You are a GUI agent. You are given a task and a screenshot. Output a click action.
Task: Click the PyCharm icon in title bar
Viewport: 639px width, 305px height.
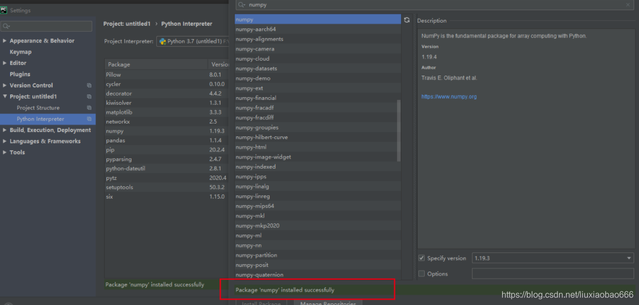click(x=4, y=10)
